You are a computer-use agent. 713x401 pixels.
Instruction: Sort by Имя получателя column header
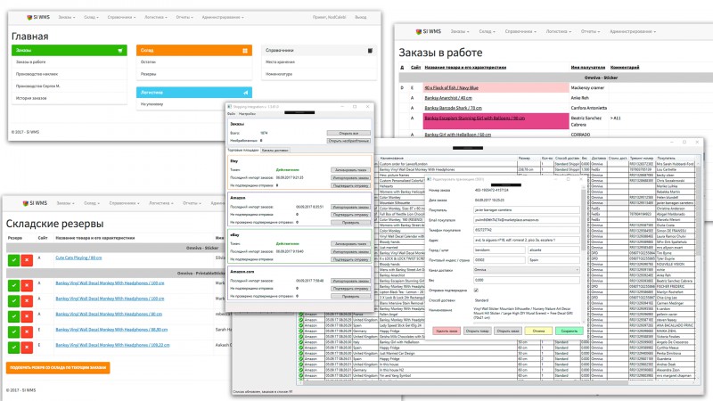[588, 68]
